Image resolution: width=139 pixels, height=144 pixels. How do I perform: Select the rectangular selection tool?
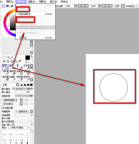point(4,57)
